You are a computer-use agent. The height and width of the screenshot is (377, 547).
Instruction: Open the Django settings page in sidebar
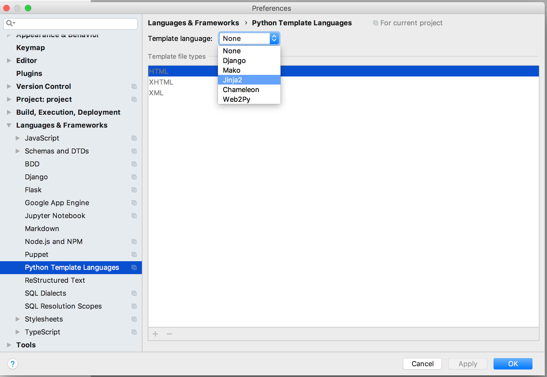coord(36,177)
